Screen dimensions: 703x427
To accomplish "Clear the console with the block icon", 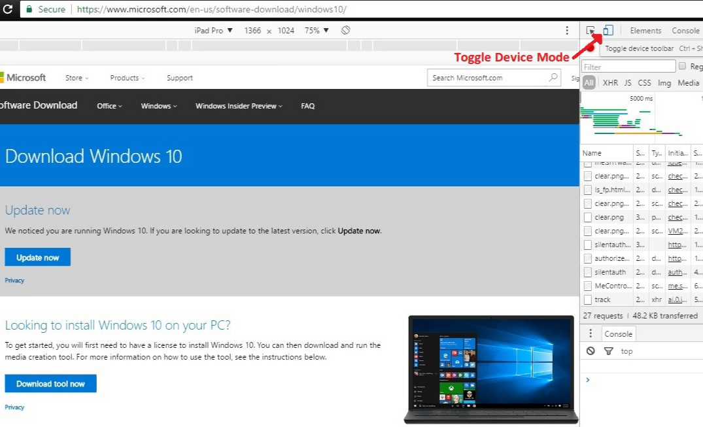I will pos(591,351).
